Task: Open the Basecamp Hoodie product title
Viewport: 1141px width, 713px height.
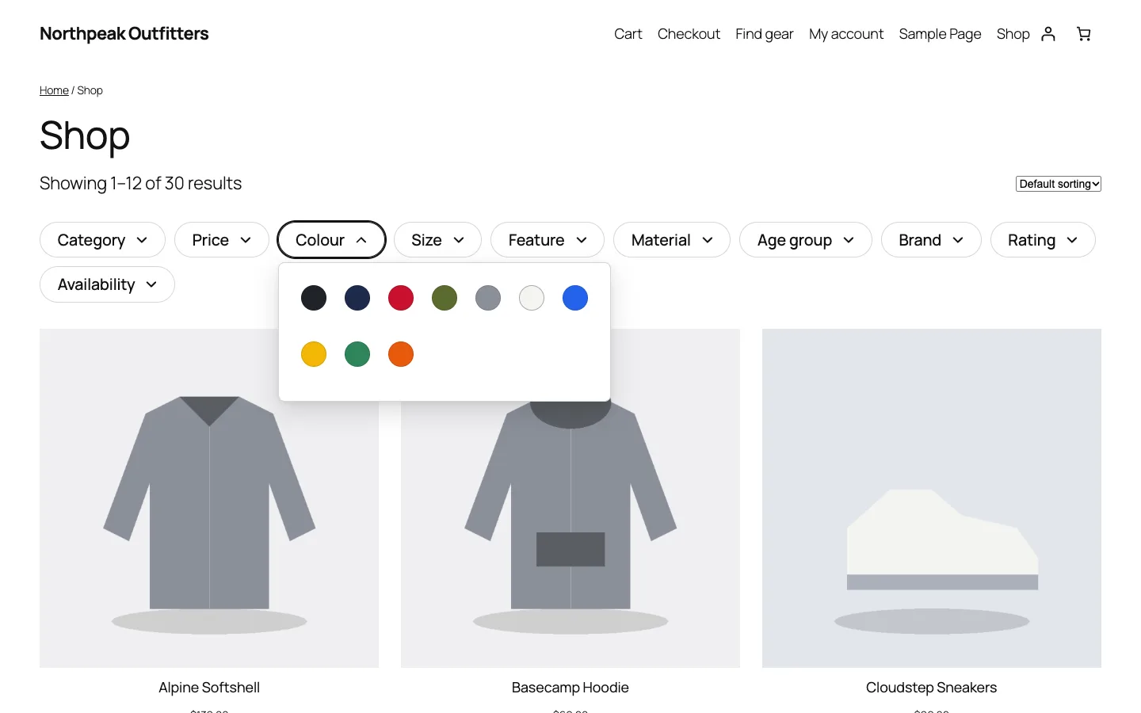Action: tap(570, 688)
